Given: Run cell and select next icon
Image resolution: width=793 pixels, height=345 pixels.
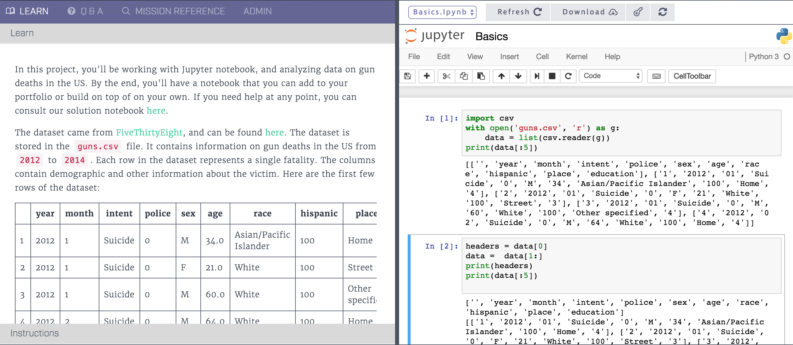Looking at the screenshot, I should 537,76.
